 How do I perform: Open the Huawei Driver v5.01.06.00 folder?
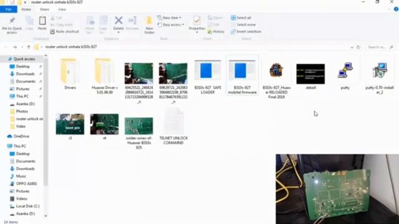point(104,76)
